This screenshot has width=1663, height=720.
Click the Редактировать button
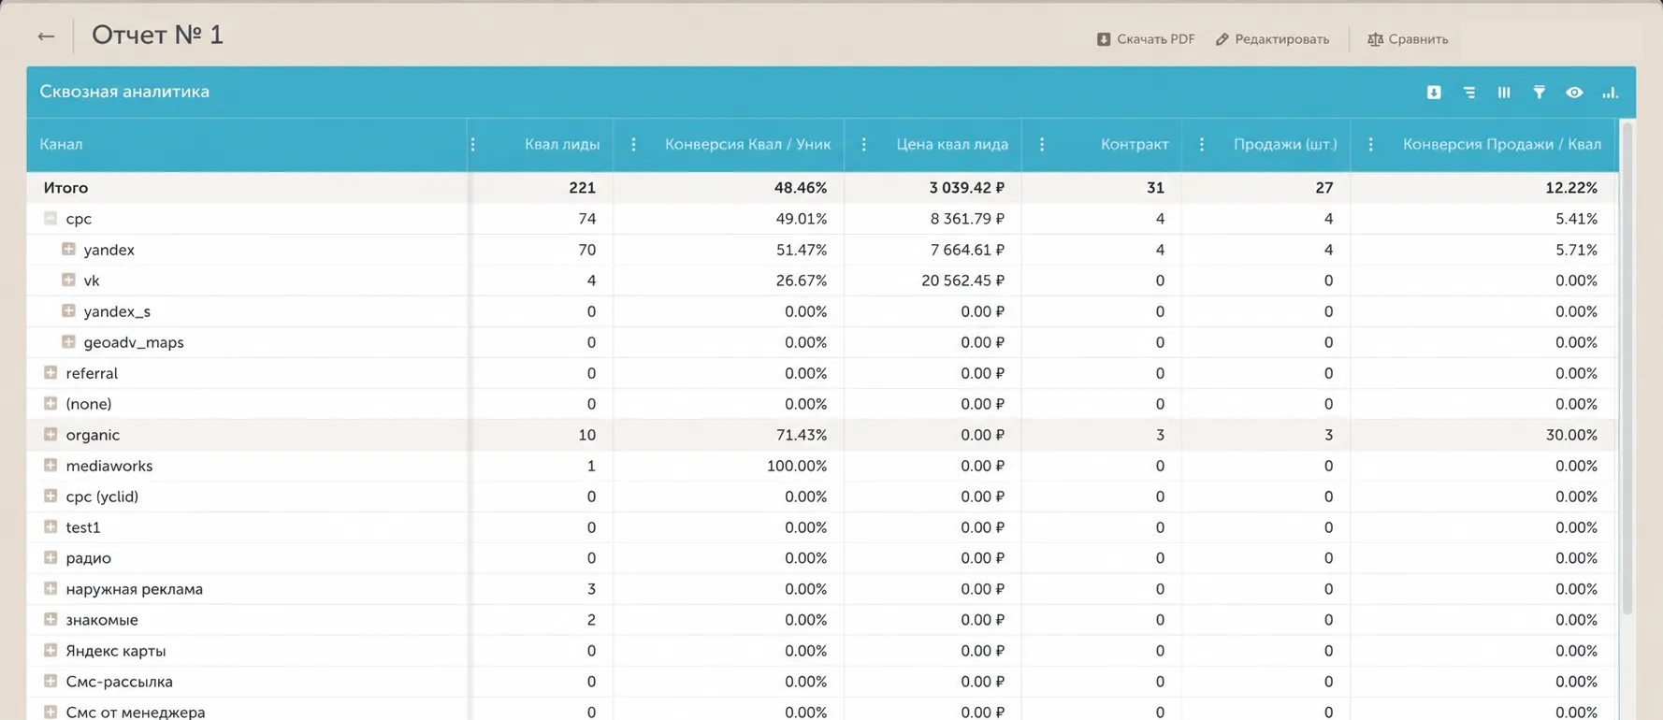click(x=1272, y=39)
